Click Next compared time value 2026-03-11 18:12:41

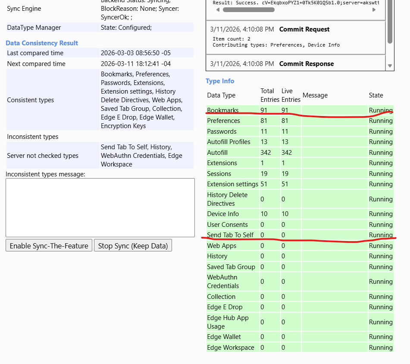click(x=136, y=63)
